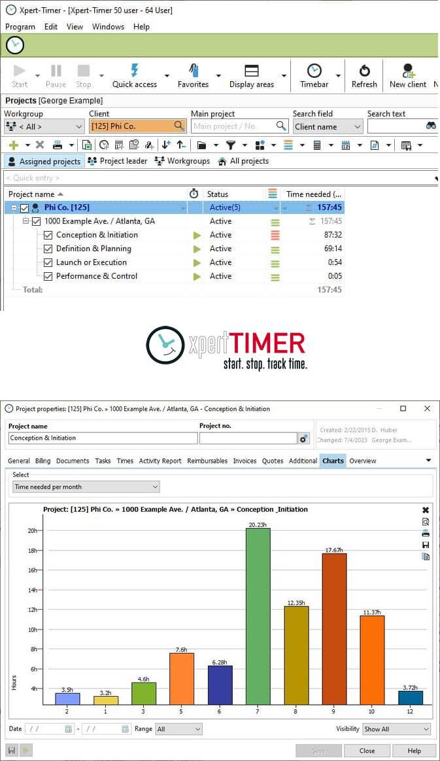The image size is (440, 761).
Task: Open Quick access lightning icon
Action: tap(135, 71)
